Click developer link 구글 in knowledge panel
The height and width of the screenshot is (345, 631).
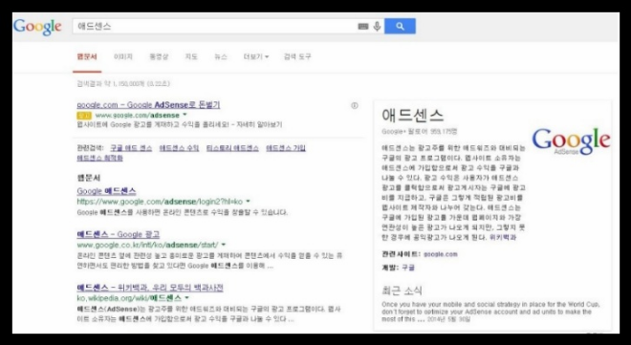click(408, 268)
